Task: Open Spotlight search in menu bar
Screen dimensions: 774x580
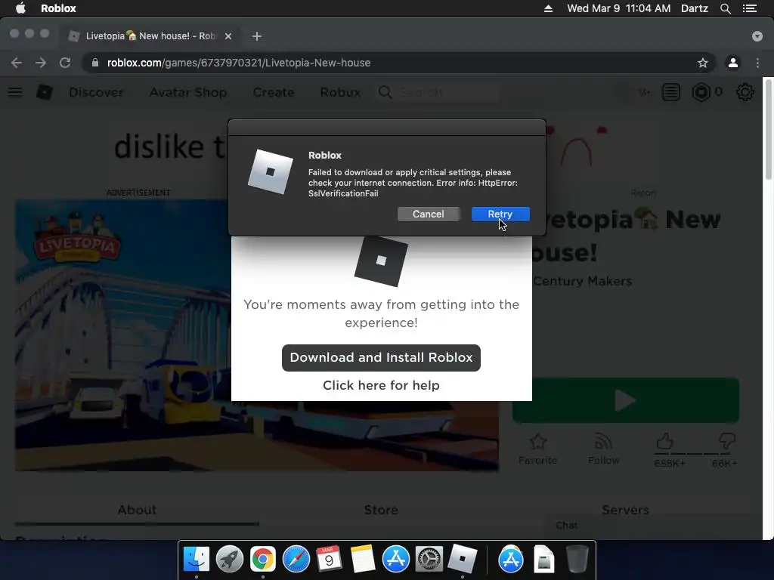Action: coord(726,8)
